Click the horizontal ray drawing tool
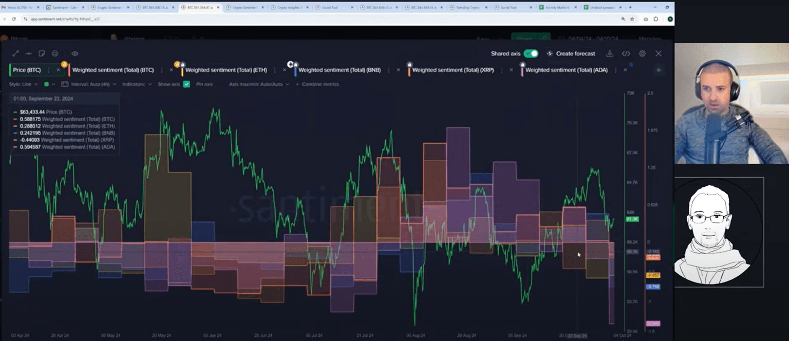 pyautogui.click(x=29, y=53)
